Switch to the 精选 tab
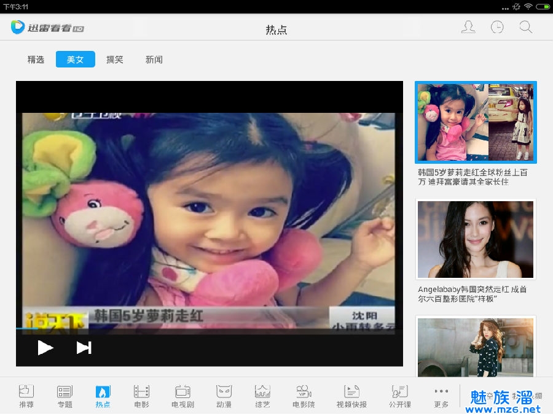Viewport: 553px width, 414px height. pos(36,59)
